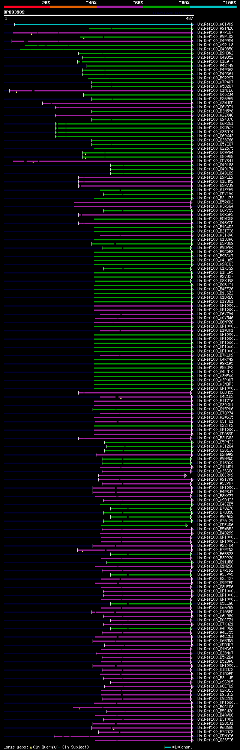
Task: Open UniRef100_Q94B78 entry
Action: pos(215,120)
